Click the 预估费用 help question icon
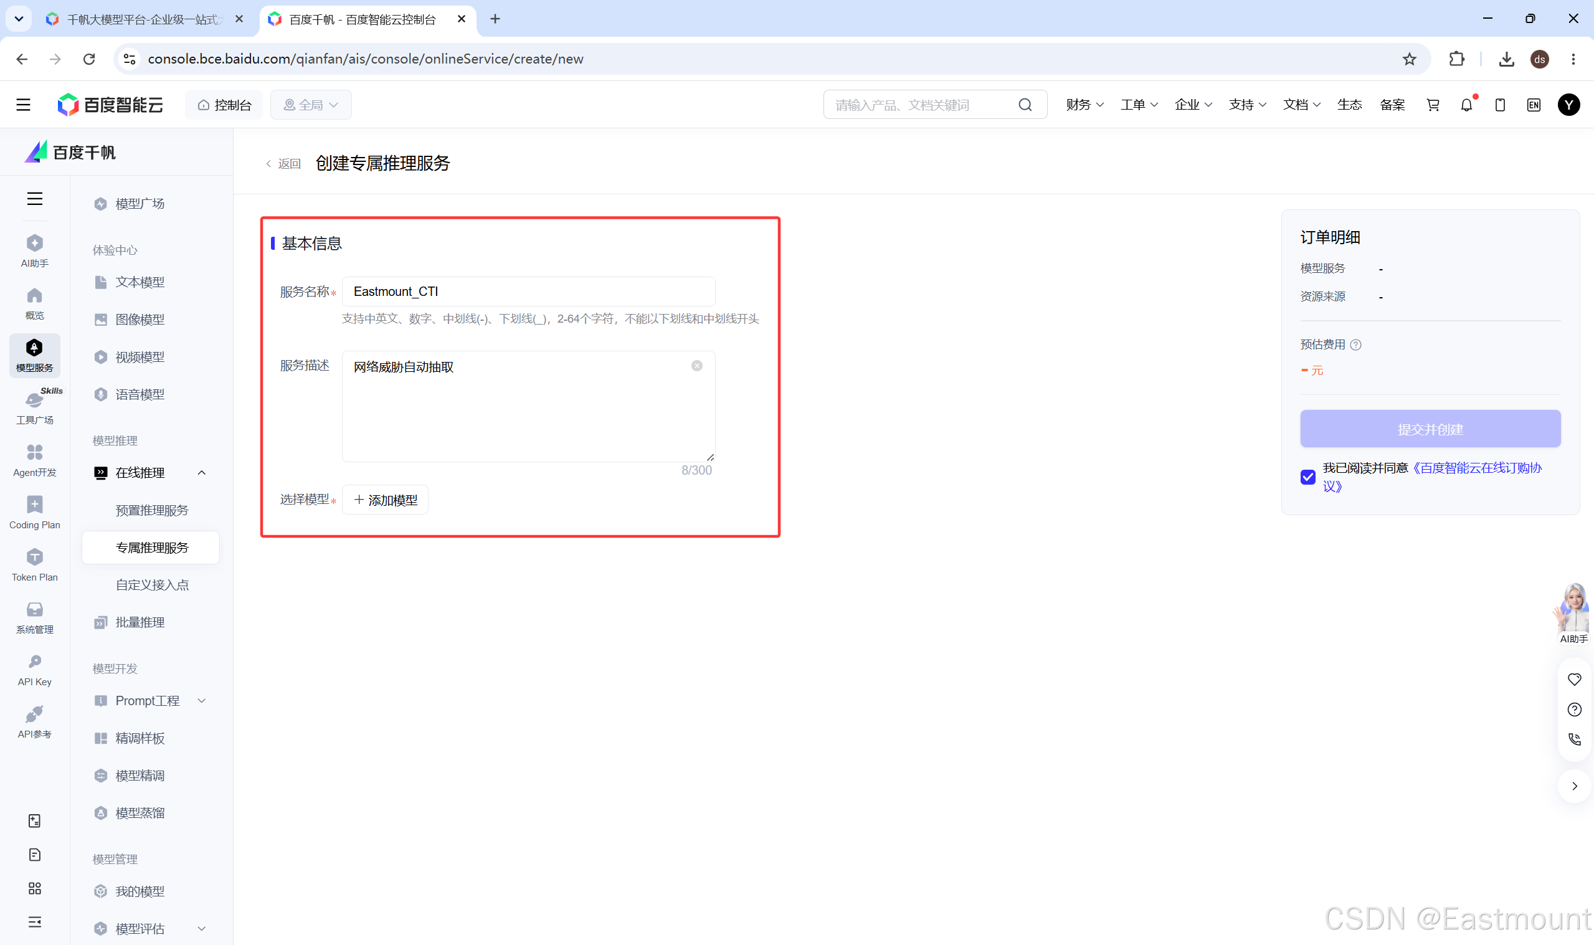 1356,344
